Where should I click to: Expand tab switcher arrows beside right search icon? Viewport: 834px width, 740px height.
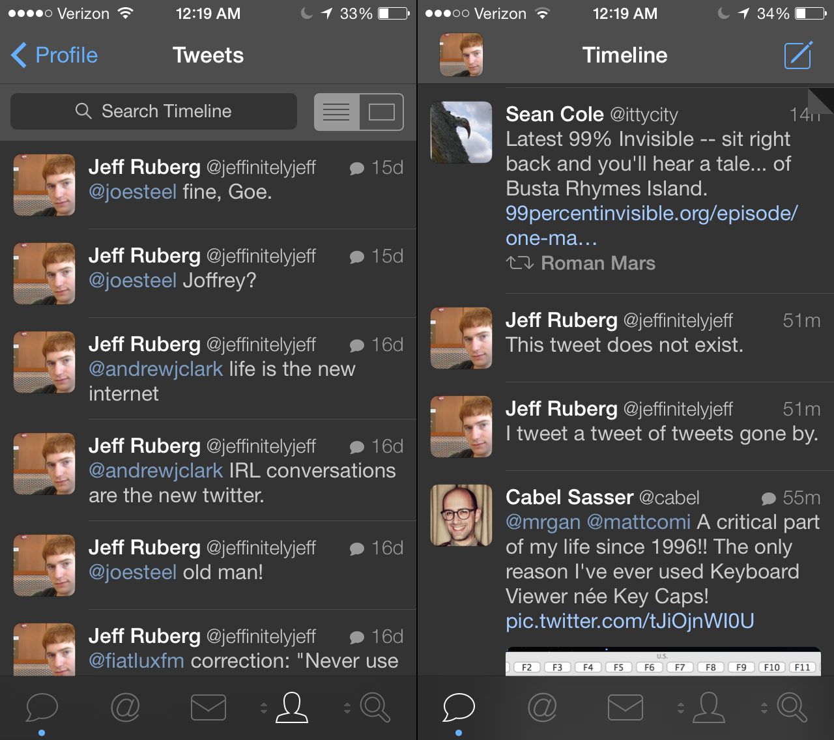(764, 707)
